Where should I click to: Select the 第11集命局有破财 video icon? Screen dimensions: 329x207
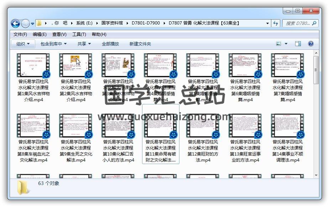pyautogui.click(x=161, y=126)
